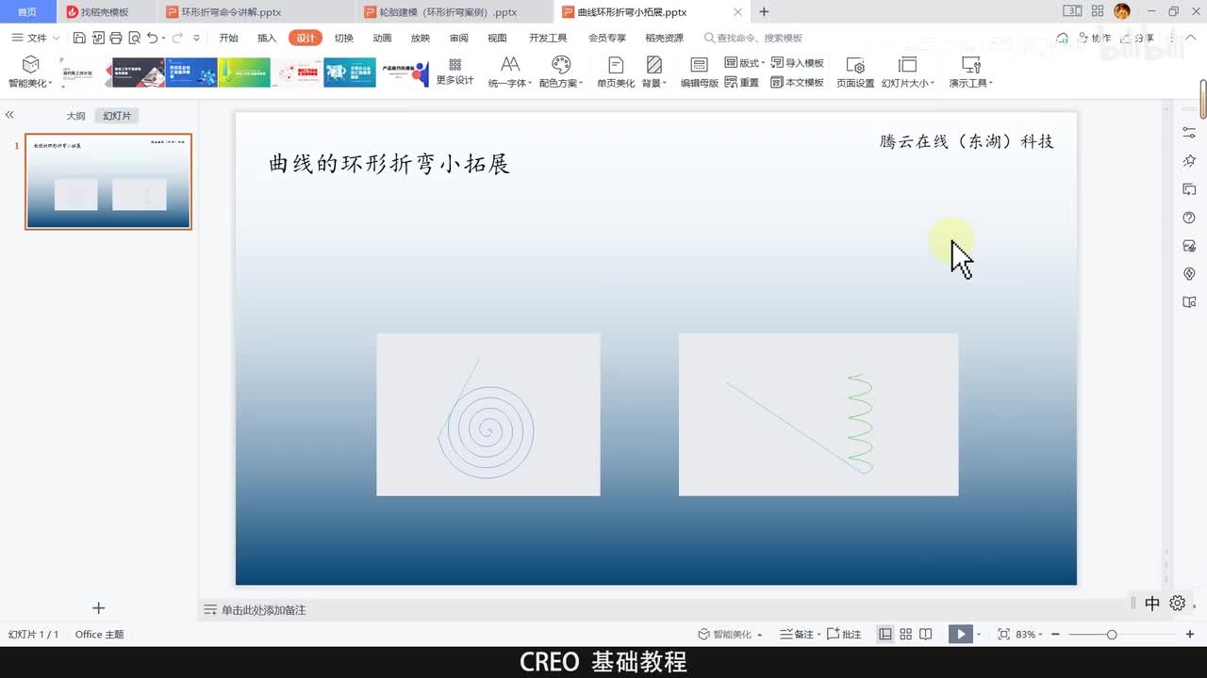1207x678 pixels.
Task: Select slide 1 thumbnail
Action: 108,182
